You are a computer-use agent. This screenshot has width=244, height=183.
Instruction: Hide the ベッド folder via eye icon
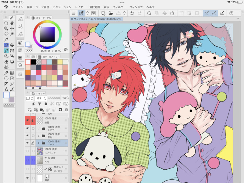click(28, 143)
